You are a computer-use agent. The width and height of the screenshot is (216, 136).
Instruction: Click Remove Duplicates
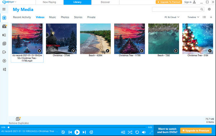[19, 121]
